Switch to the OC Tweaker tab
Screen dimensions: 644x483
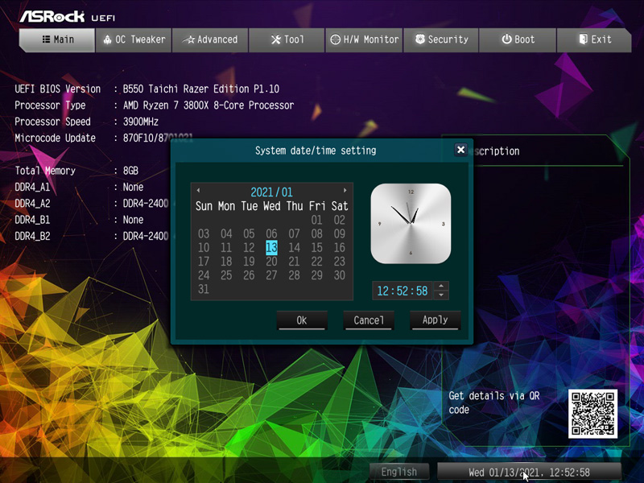[x=134, y=39]
